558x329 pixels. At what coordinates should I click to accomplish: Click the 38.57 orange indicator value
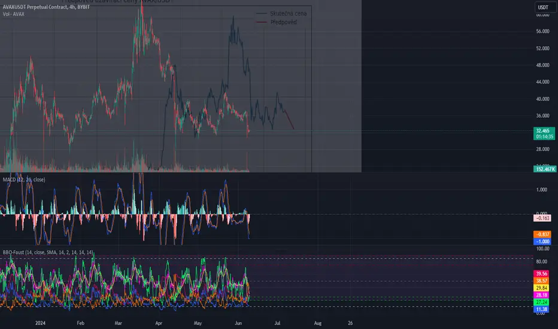pyautogui.click(x=541, y=281)
